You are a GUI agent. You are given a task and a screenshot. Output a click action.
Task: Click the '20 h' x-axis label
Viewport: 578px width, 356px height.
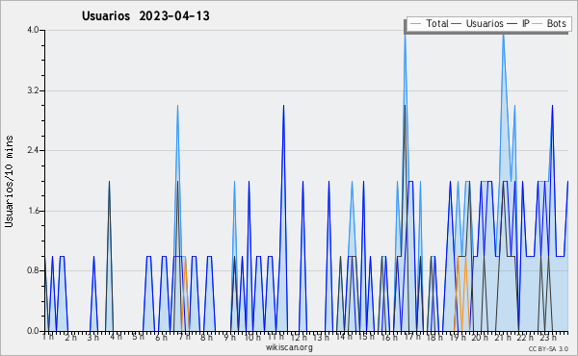click(480, 337)
